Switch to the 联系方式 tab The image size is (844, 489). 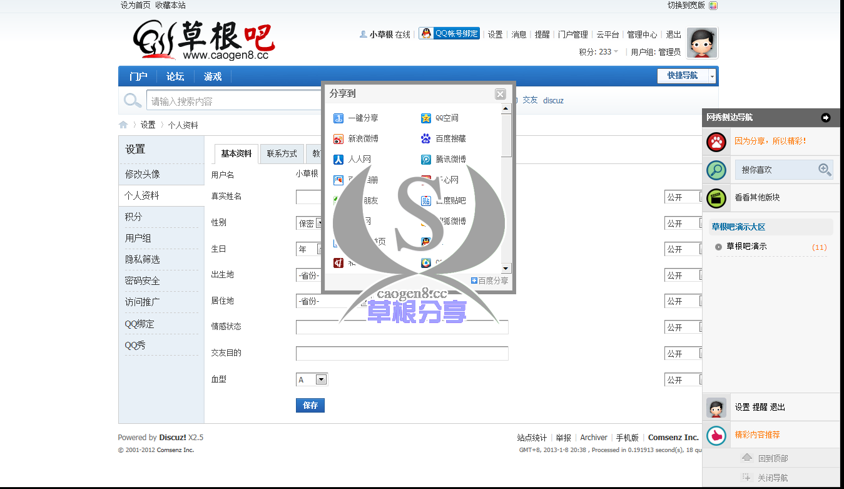pos(282,153)
